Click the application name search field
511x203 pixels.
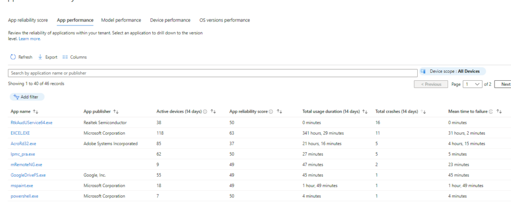[x=213, y=73]
